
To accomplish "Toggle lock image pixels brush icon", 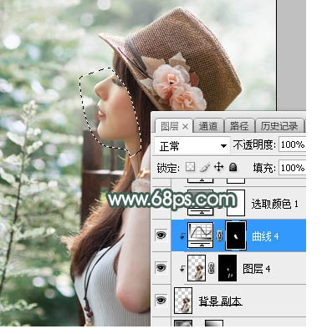I will tap(205, 168).
